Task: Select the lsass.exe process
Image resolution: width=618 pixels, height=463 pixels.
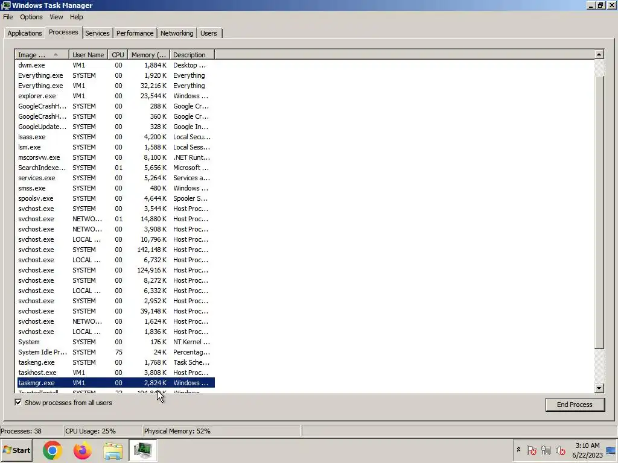Action: coord(116,137)
